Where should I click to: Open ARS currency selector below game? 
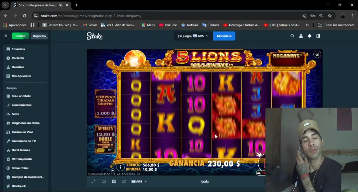[139, 181]
